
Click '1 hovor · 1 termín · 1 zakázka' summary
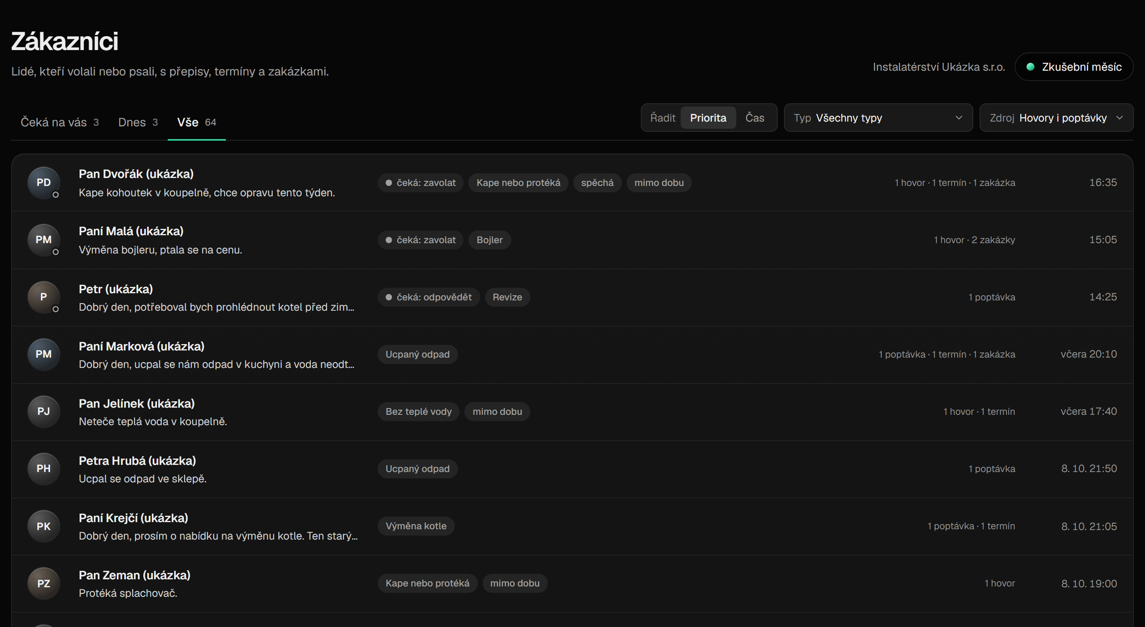click(x=955, y=183)
